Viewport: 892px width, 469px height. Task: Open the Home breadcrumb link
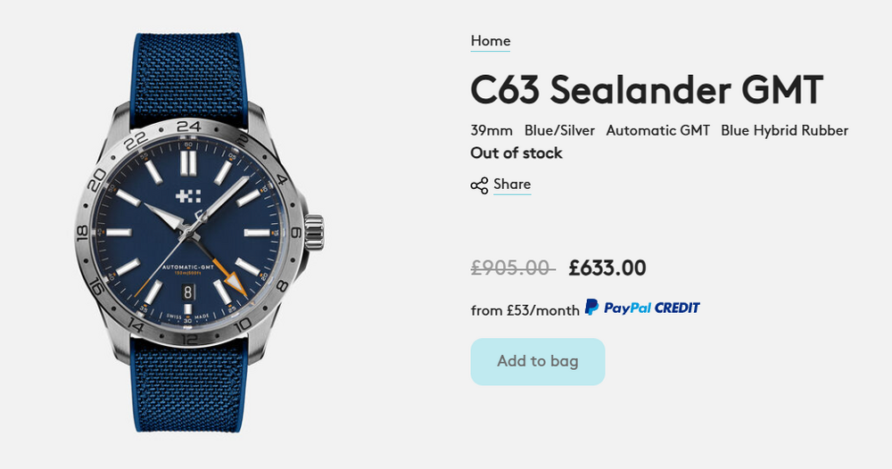[491, 41]
